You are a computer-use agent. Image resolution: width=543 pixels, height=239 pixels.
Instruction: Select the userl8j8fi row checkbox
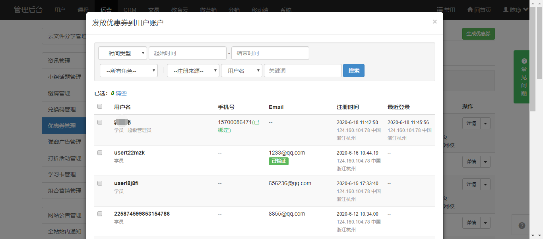click(x=100, y=183)
